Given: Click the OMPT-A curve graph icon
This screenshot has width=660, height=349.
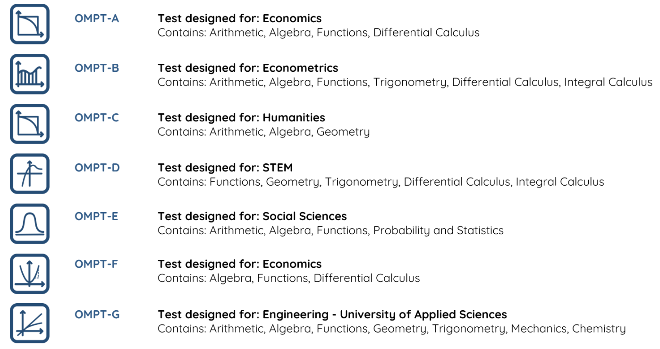Looking at the screenshot, I should [30, 24].
